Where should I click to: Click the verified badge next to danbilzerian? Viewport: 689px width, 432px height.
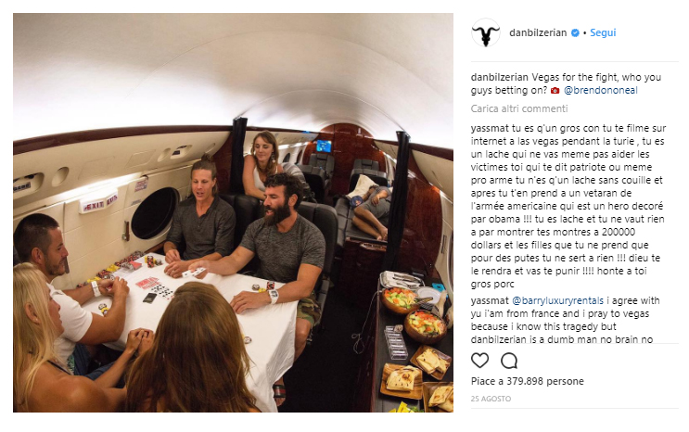575,33
